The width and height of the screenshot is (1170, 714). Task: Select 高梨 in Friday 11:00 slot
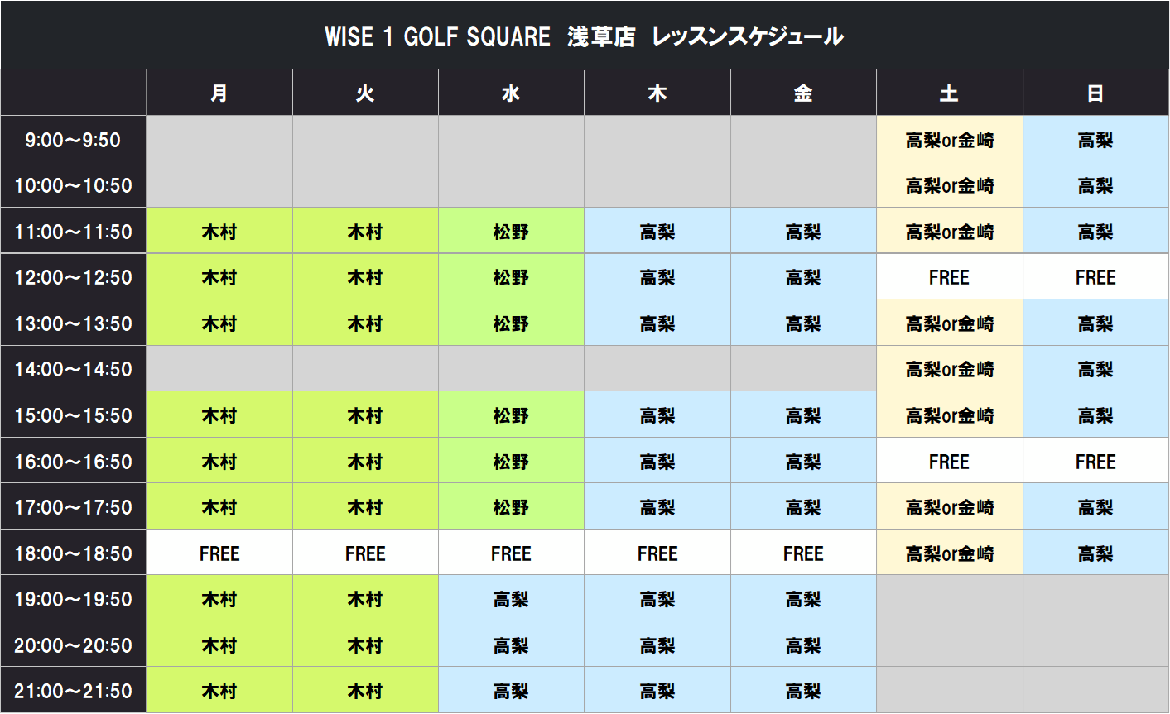[803, 231]
